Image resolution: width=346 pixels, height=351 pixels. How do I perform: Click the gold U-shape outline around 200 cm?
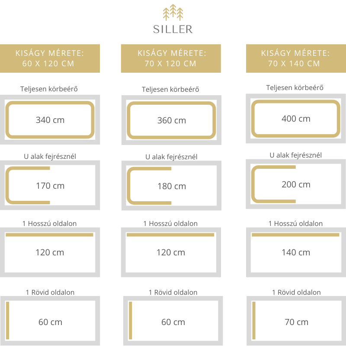[x=273, y=184]
